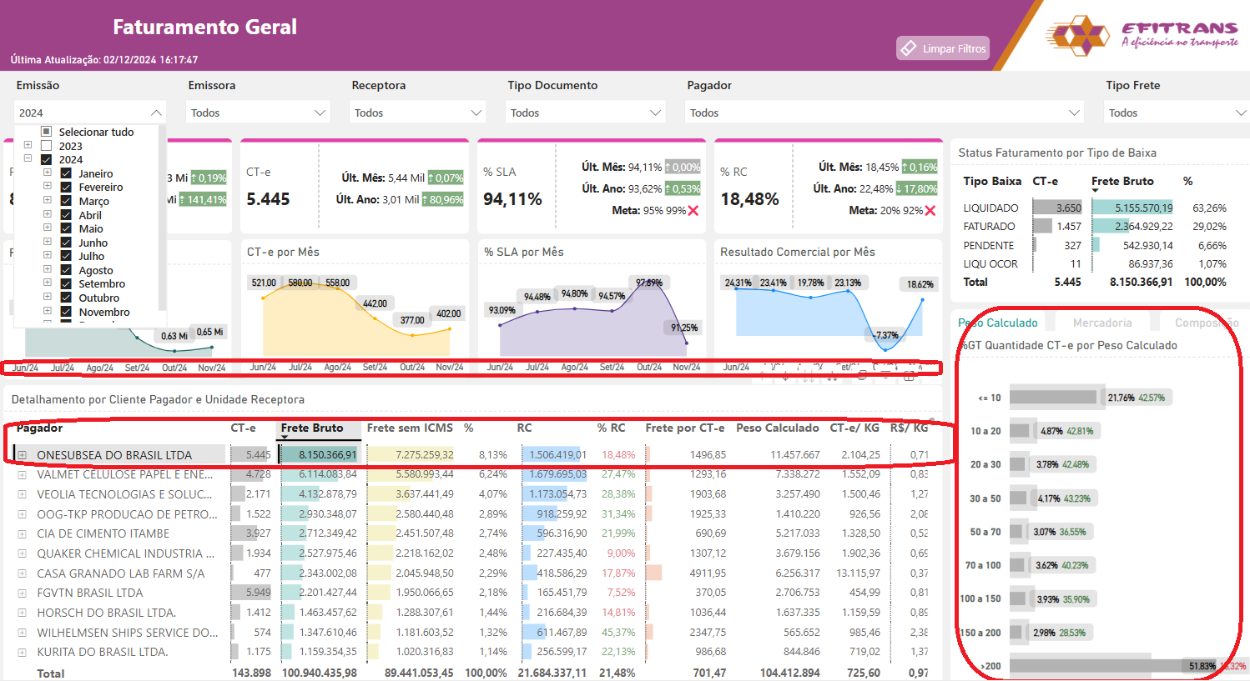
Task: Check the 2023 year checkbox
Action: 47,146
